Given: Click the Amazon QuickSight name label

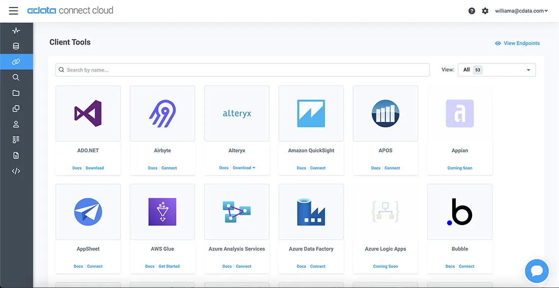Looking at the screenshot, I should coord(311,150).
